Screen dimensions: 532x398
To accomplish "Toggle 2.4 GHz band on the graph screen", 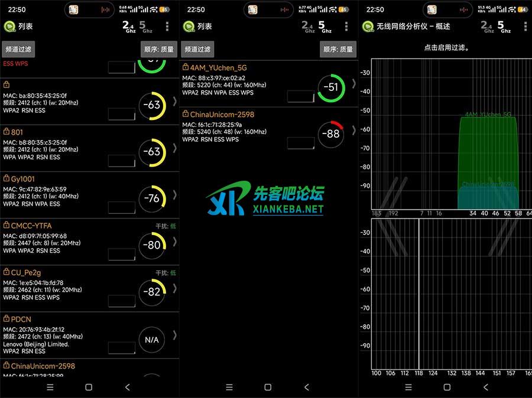I will pyautogui.click(x=487, y=27).
